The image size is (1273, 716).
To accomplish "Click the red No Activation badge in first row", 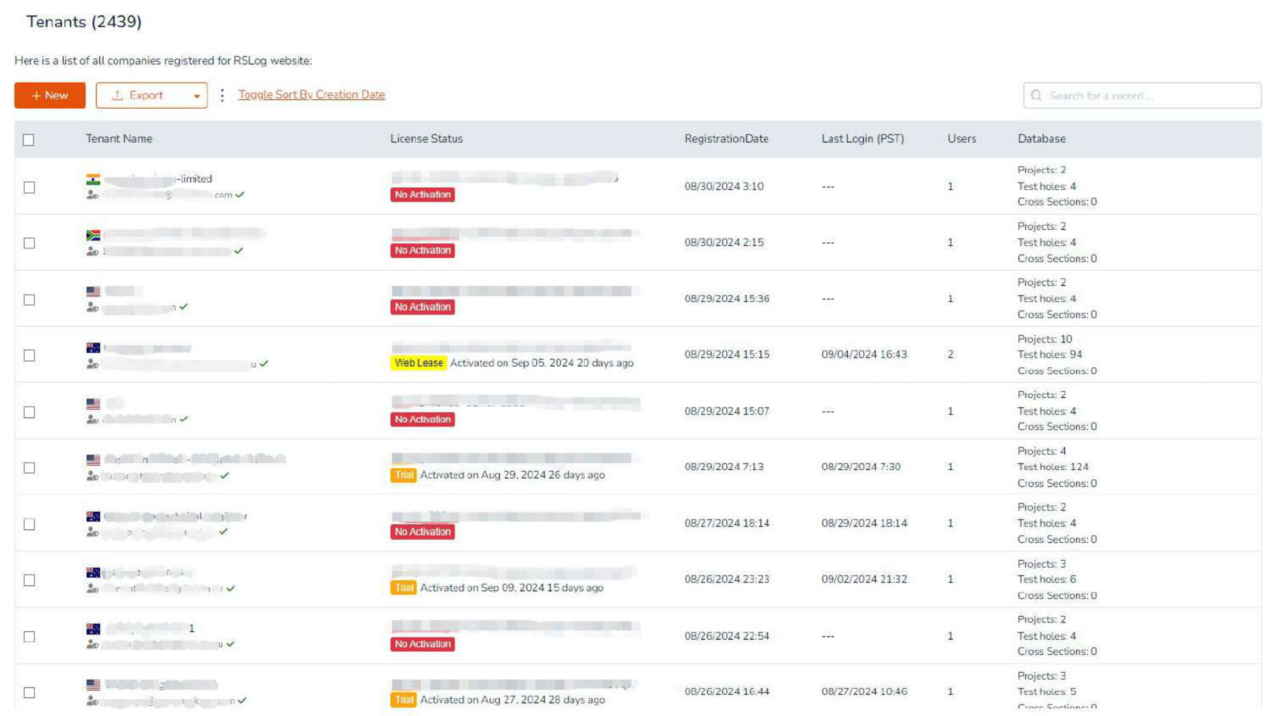I will pos(422,195).
